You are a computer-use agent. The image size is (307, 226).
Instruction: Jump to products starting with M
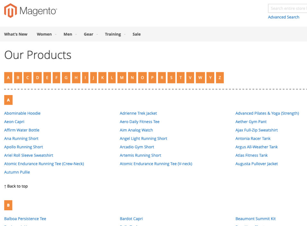[x=122, y=77]
